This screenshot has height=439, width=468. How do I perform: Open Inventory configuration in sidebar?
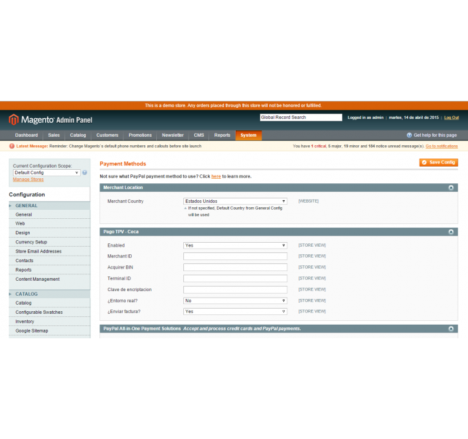tap(25, 322)
